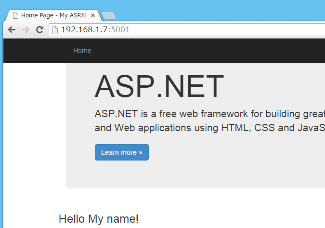Click the large ASP.NET heading
Image resolution: width=325 pixels, height=228 pixels.
tap(159, 86)
